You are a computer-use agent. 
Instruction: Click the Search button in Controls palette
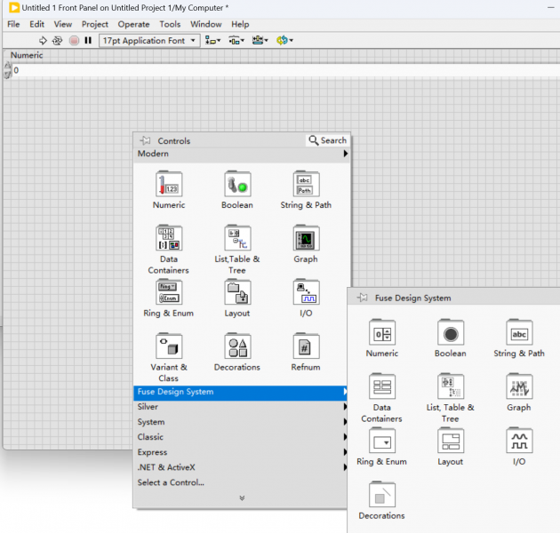coord(327,140)
